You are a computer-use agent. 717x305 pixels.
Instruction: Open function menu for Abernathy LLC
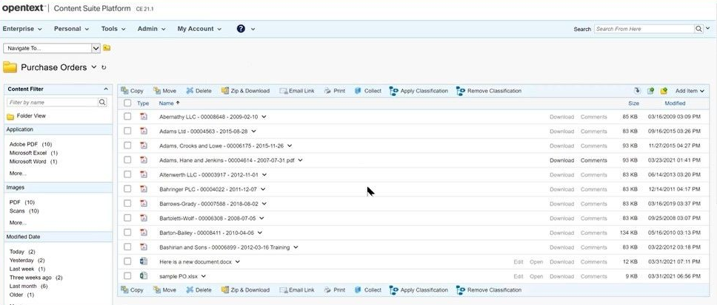[264, 117]
